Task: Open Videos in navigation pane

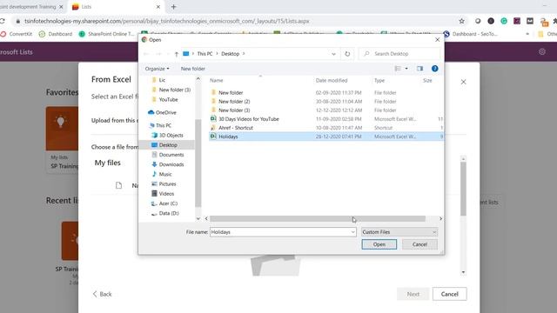Action: [x=163, y=194]
